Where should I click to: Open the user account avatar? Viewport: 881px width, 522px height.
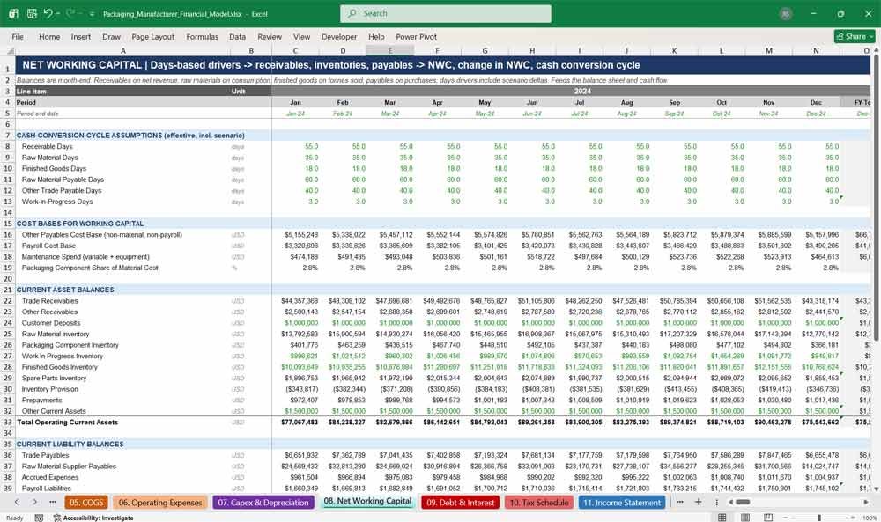point(786,14)
